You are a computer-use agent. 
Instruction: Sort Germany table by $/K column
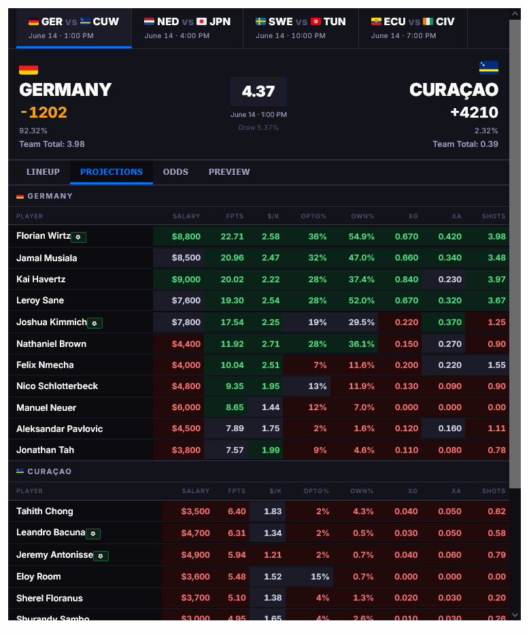pyautogui.click(x=273, y=216)
